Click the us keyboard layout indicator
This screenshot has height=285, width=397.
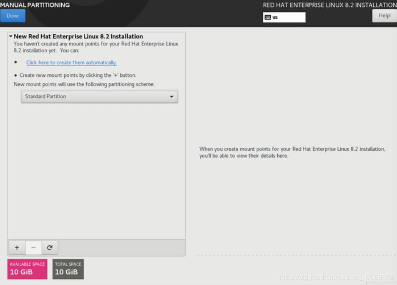pyautogui.click(x=284, y=17)
